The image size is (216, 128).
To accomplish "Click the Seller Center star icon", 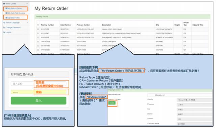I will pos(4,4).
